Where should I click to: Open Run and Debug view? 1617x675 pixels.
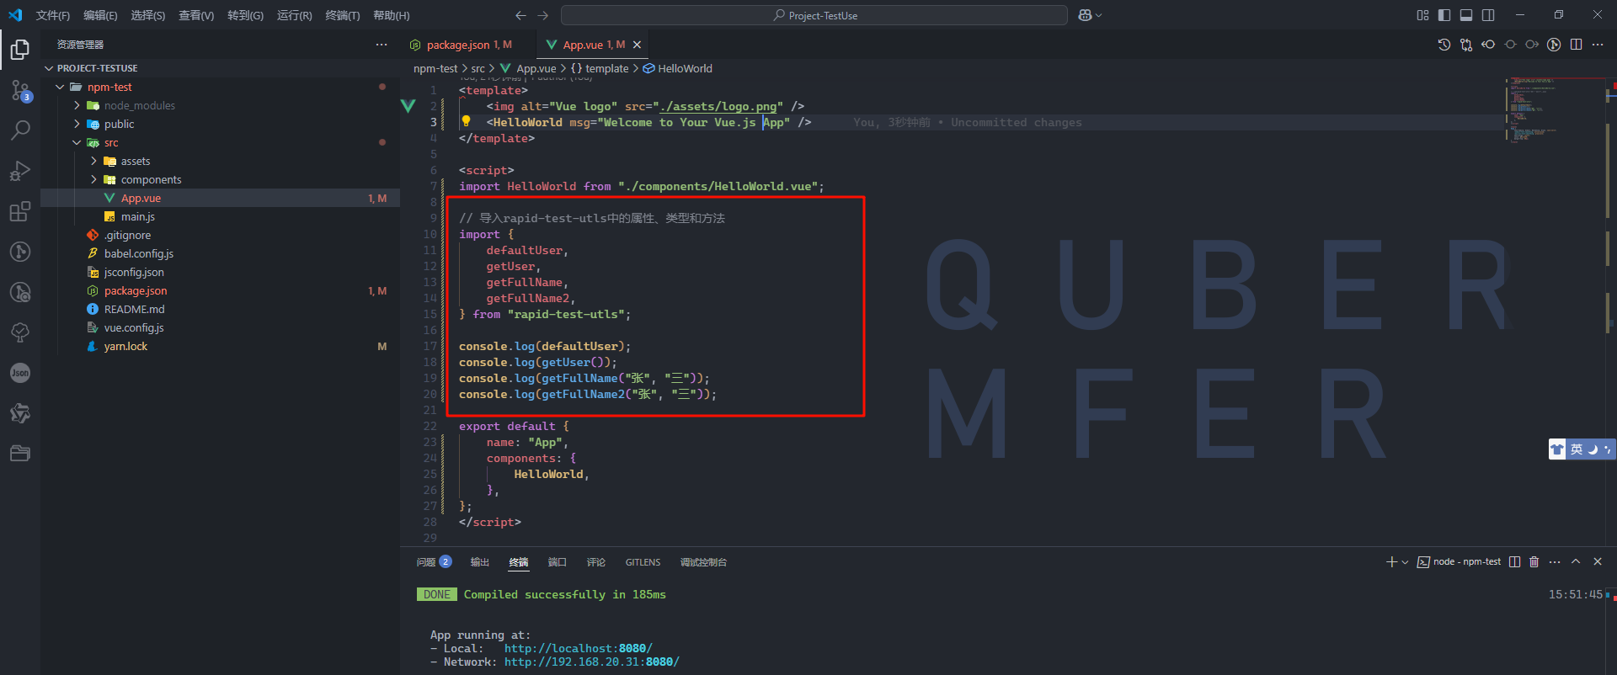(20, 171)
